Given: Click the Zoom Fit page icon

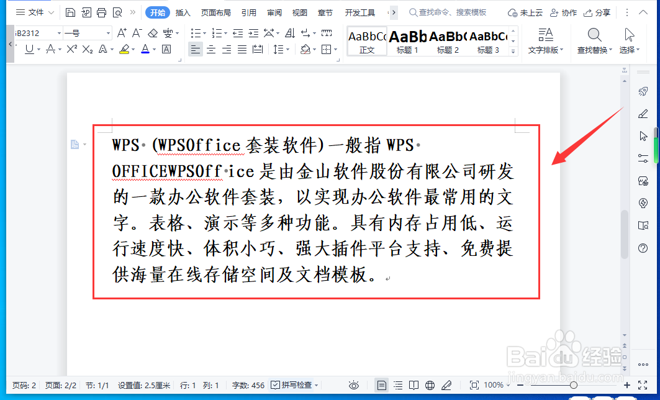Looking at the screenshot, I should pyautogui.click(x=474, y=385).
